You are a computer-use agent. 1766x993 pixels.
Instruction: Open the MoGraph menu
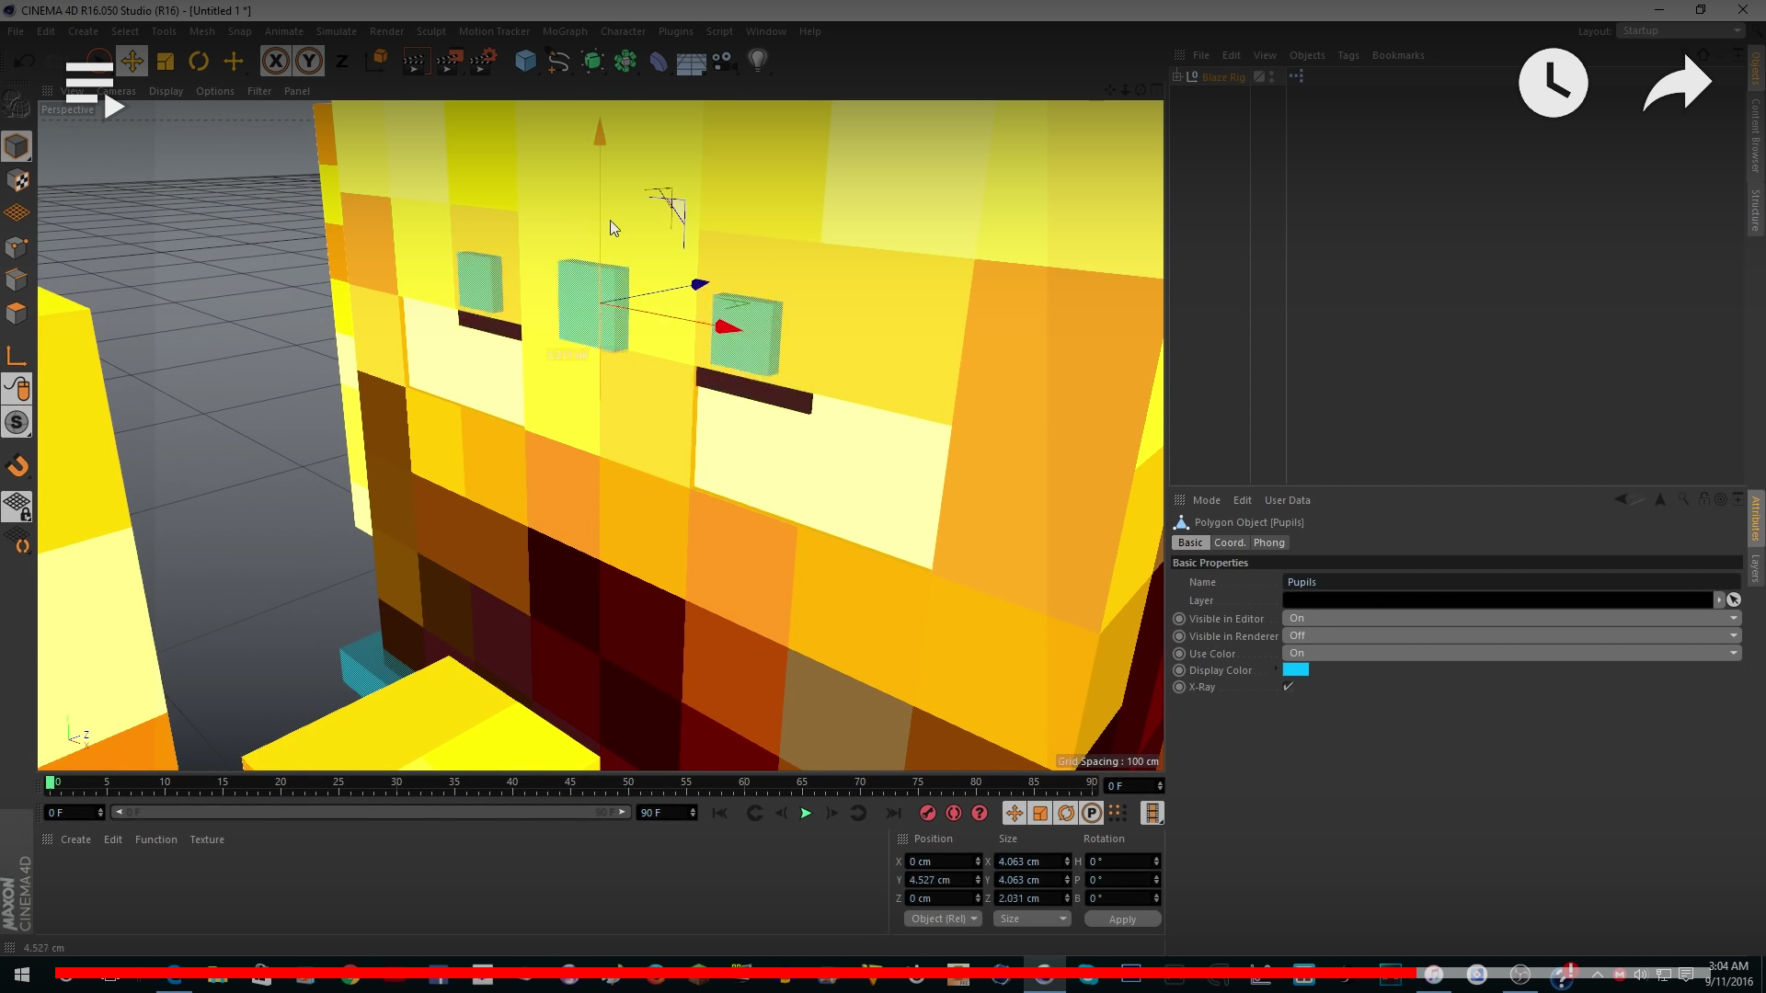(x=564, y=31)
